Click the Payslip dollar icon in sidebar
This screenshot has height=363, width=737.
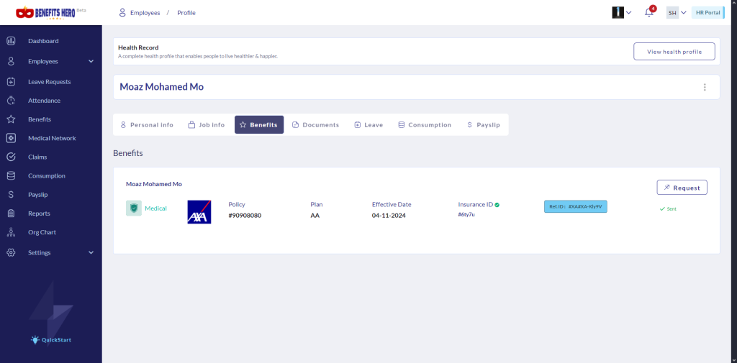tap(12, 194)
